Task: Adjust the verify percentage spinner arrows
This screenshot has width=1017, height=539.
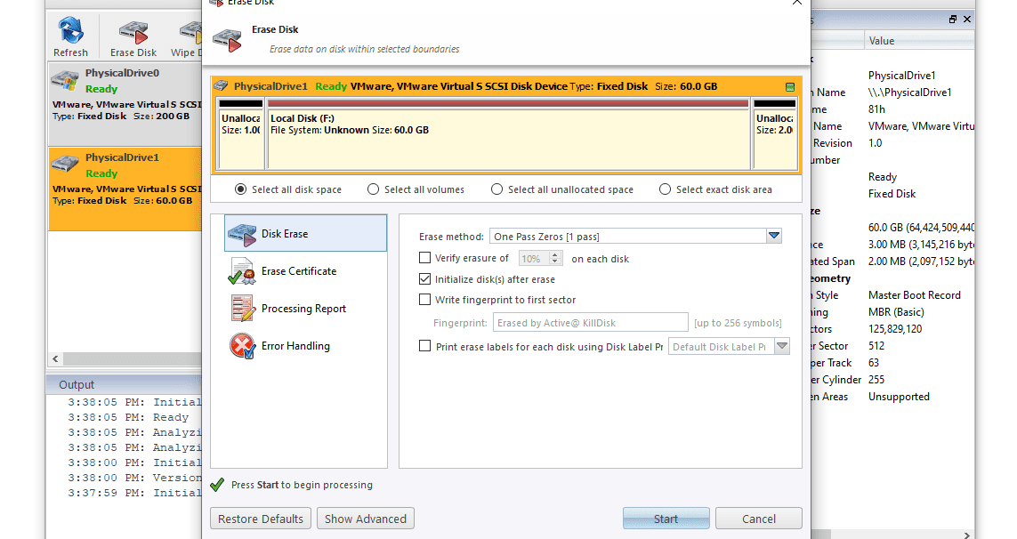Action: pyautogui.click(x=555, y=258)
